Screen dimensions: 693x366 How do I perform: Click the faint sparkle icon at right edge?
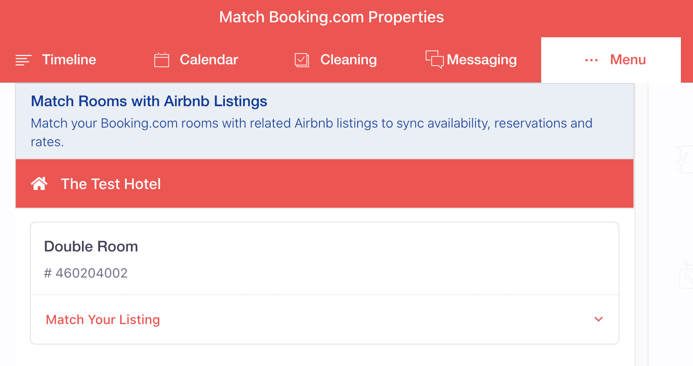coord(685,159)
